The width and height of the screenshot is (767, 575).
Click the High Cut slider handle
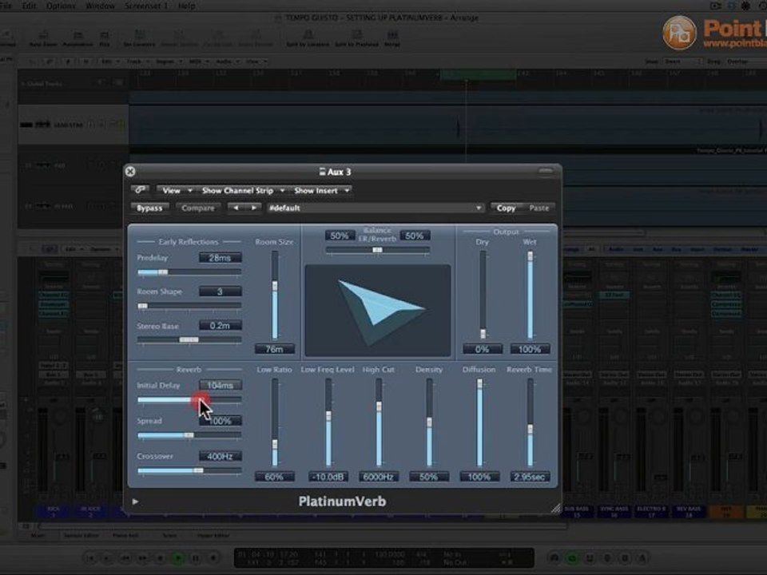[379, 406]
